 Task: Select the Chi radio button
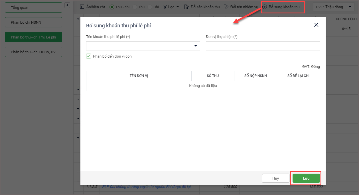point(150,7)
